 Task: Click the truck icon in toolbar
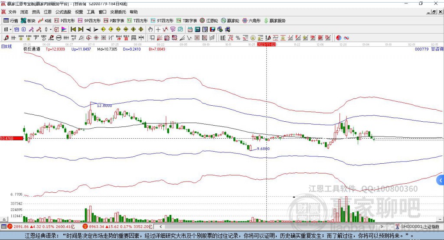pyautogui.click(x=228, y=29)
